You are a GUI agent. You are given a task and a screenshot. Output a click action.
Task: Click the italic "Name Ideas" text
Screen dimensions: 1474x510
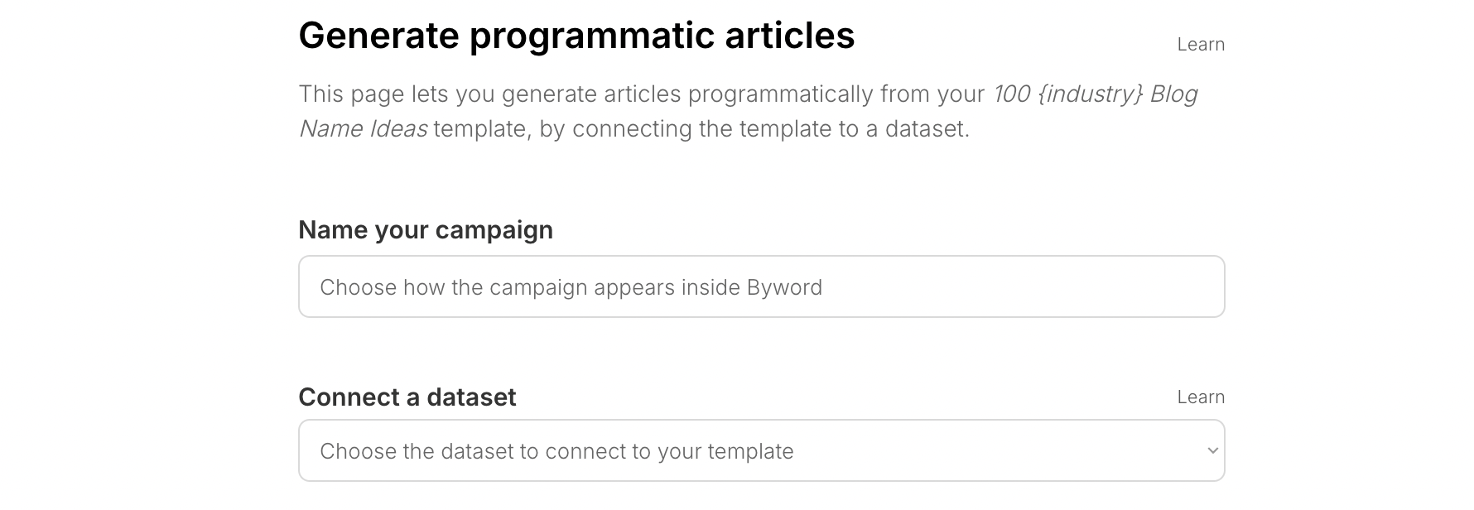point(363,129)
